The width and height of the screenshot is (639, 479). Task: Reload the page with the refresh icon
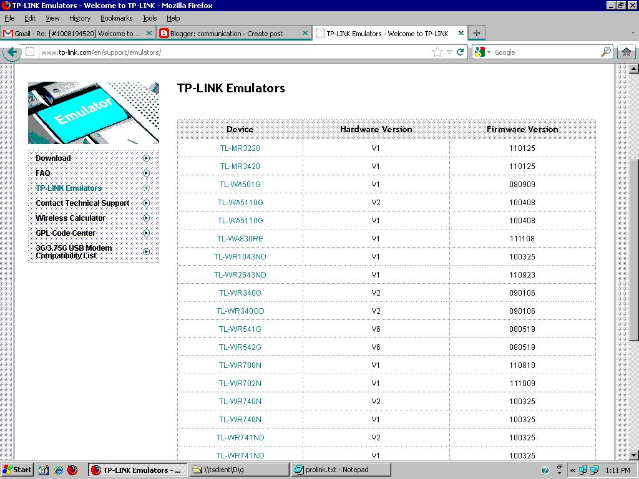(x=461, y=52)
